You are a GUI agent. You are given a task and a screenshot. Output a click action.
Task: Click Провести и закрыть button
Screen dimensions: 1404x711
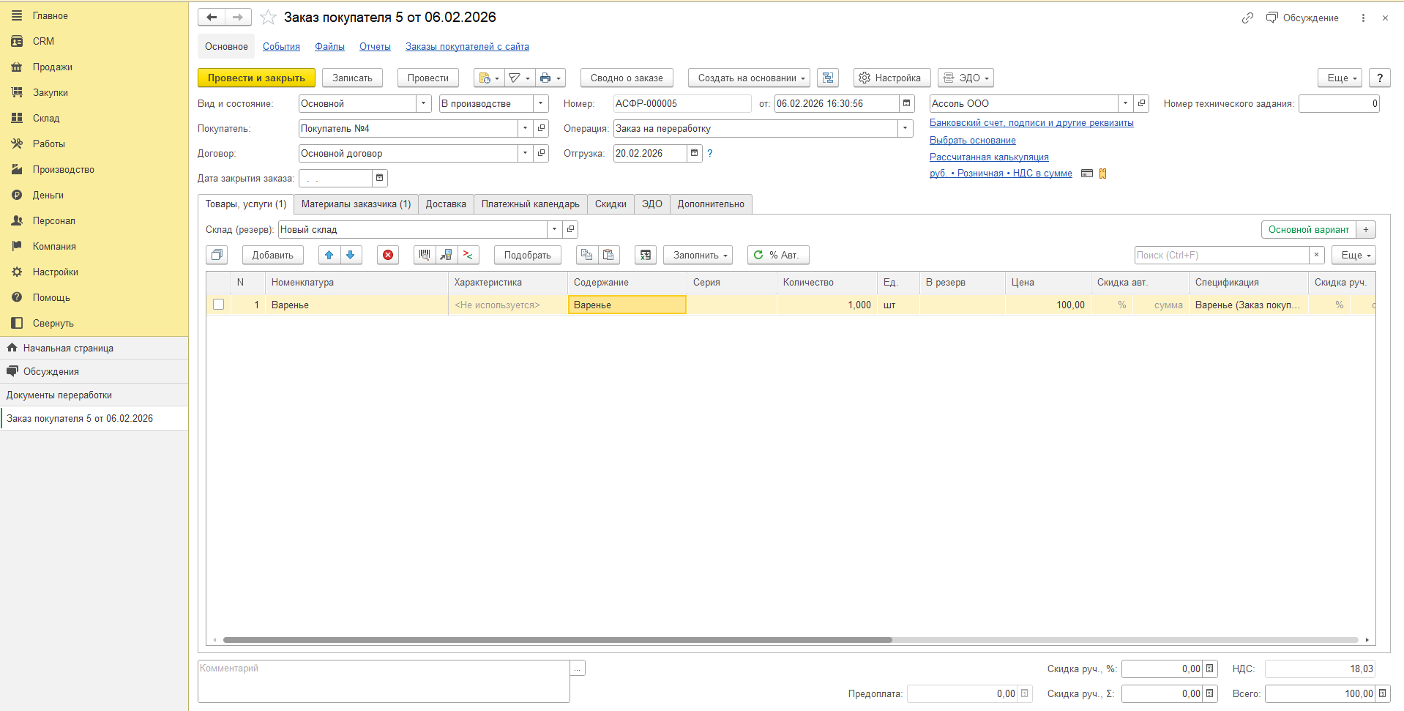click(256, 78)
